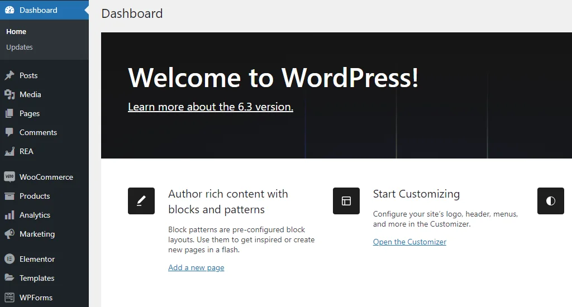Click the Comments speech bubble icon

[9, 132]
